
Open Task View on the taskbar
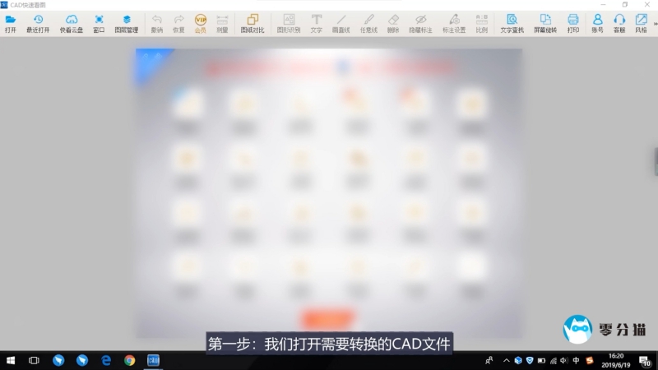[x=34, y=360]
